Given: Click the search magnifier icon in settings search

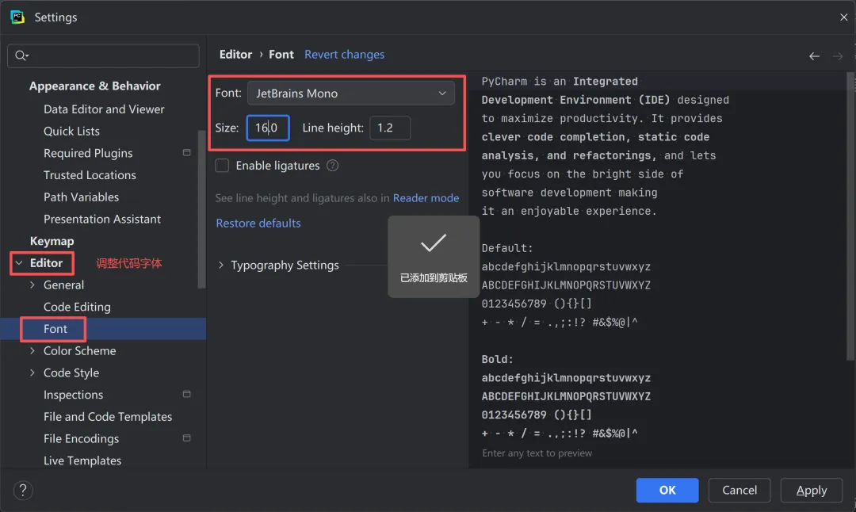Looking at the screenshot, I should coord(21,55).
